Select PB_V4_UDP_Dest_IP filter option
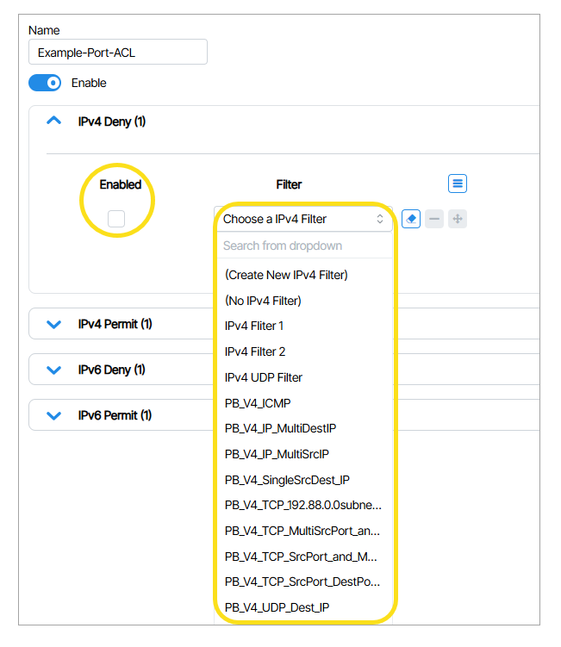The image size is (561, 647). coord(277,607)
